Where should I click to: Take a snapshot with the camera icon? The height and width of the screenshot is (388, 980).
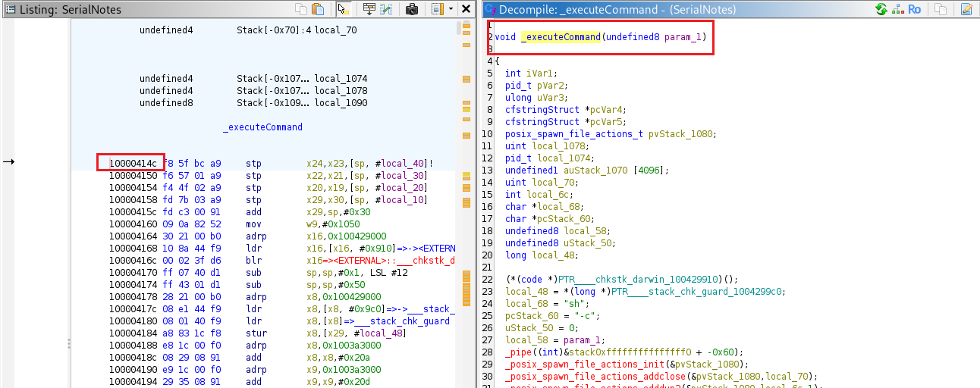(411, 9)
